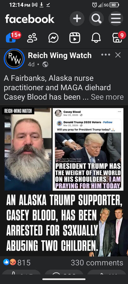Open Reich Wing Watch profile picture

pos(14,59)
